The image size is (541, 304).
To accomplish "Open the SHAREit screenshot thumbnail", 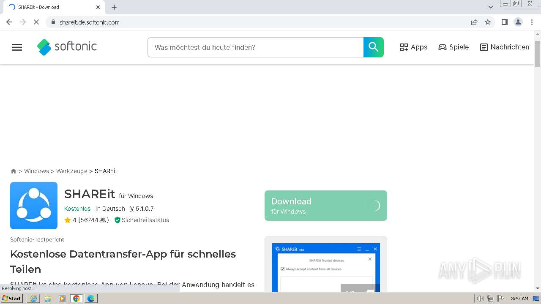I will 326,267.
